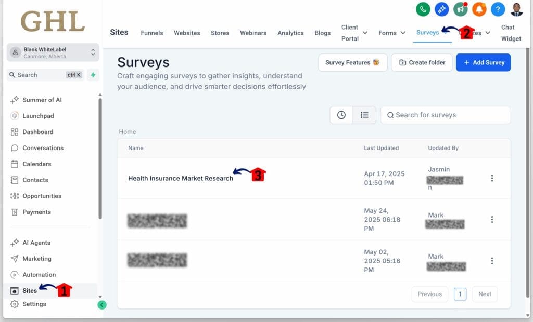The width and height of the screenshot is (533, 322).
Task: Open Health Insurance Market Research survey
Action: point(181,179)
